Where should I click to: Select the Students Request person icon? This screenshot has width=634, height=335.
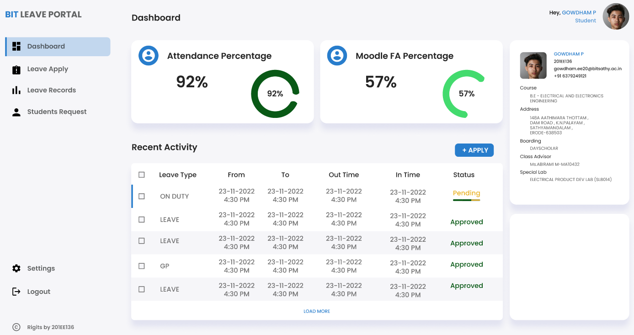(x=16, y=112)
